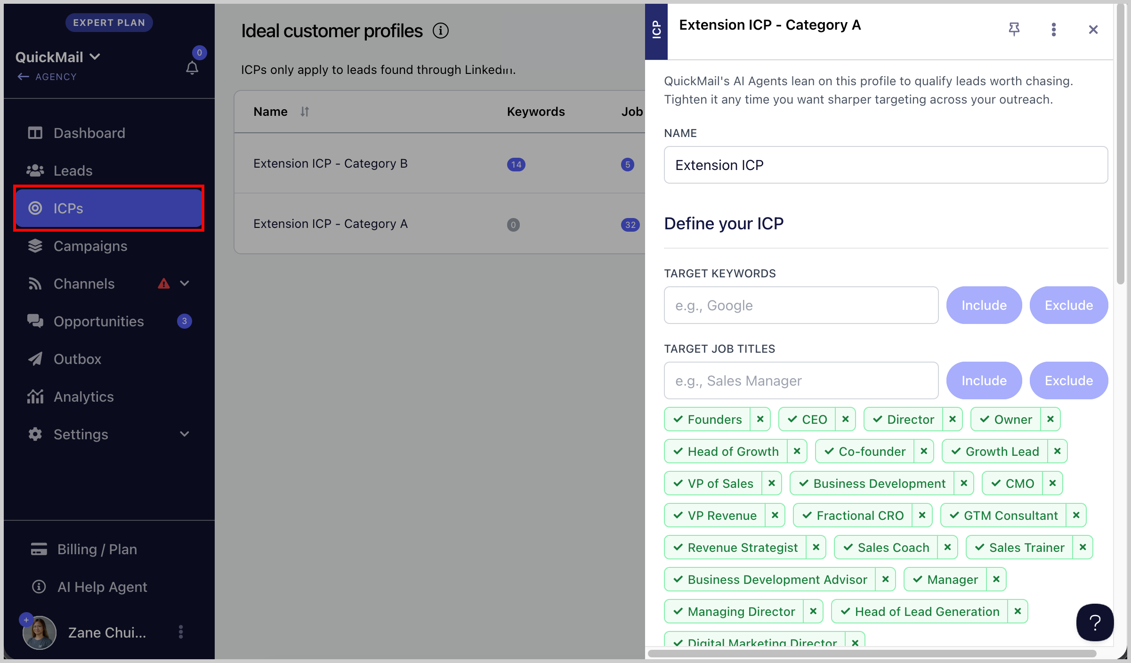
Task: Go back to Agency link
Action: pyautogui.click(x=47, y=77)
